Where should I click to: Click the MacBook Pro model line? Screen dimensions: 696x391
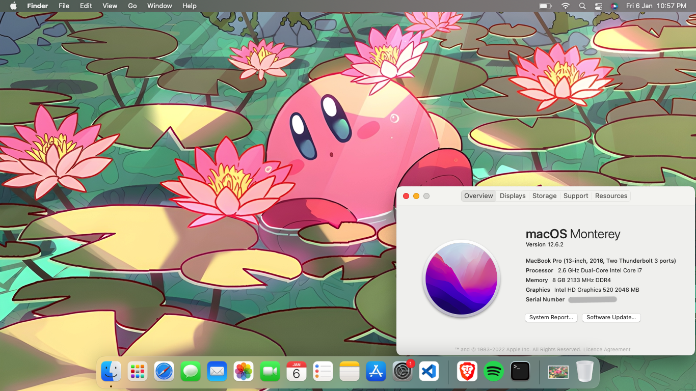(x=601, y=261)
